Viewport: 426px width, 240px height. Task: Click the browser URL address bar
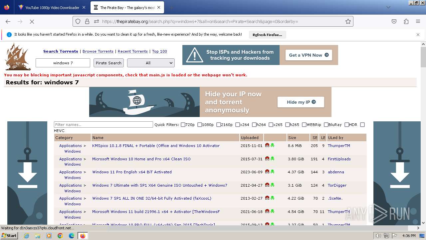pos(213,21)
